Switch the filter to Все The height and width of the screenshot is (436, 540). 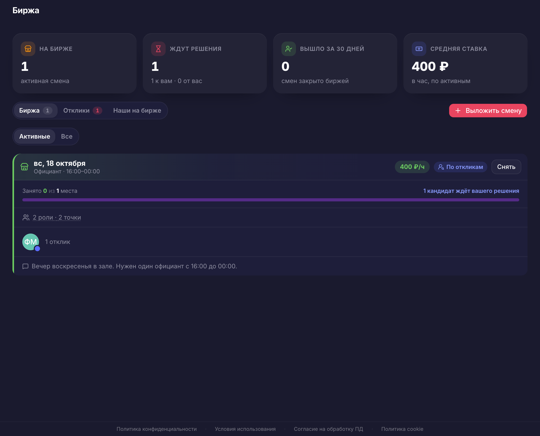click(x=67, y=137)
